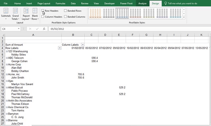
Task: Enable the Banded Rows checkbox
Action: pos(65,11)
